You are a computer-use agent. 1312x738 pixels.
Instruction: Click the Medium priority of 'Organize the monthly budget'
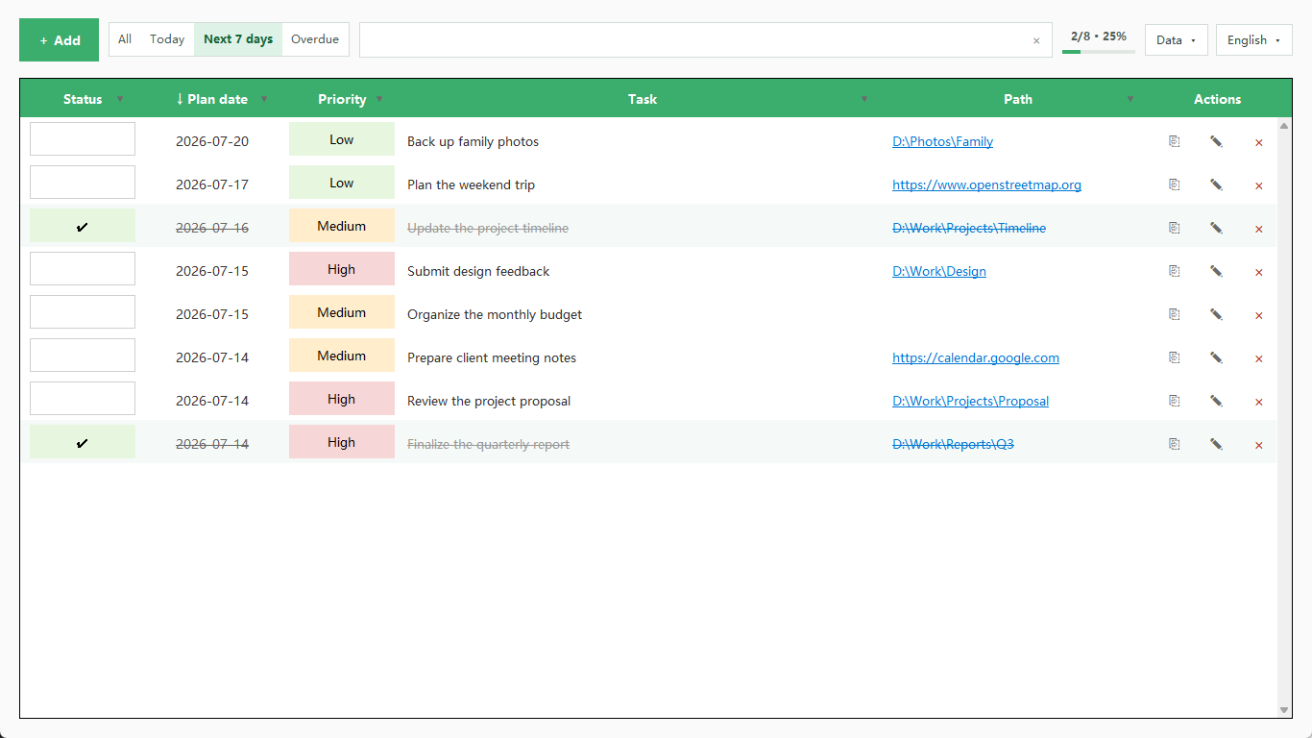tap(342, 311)
